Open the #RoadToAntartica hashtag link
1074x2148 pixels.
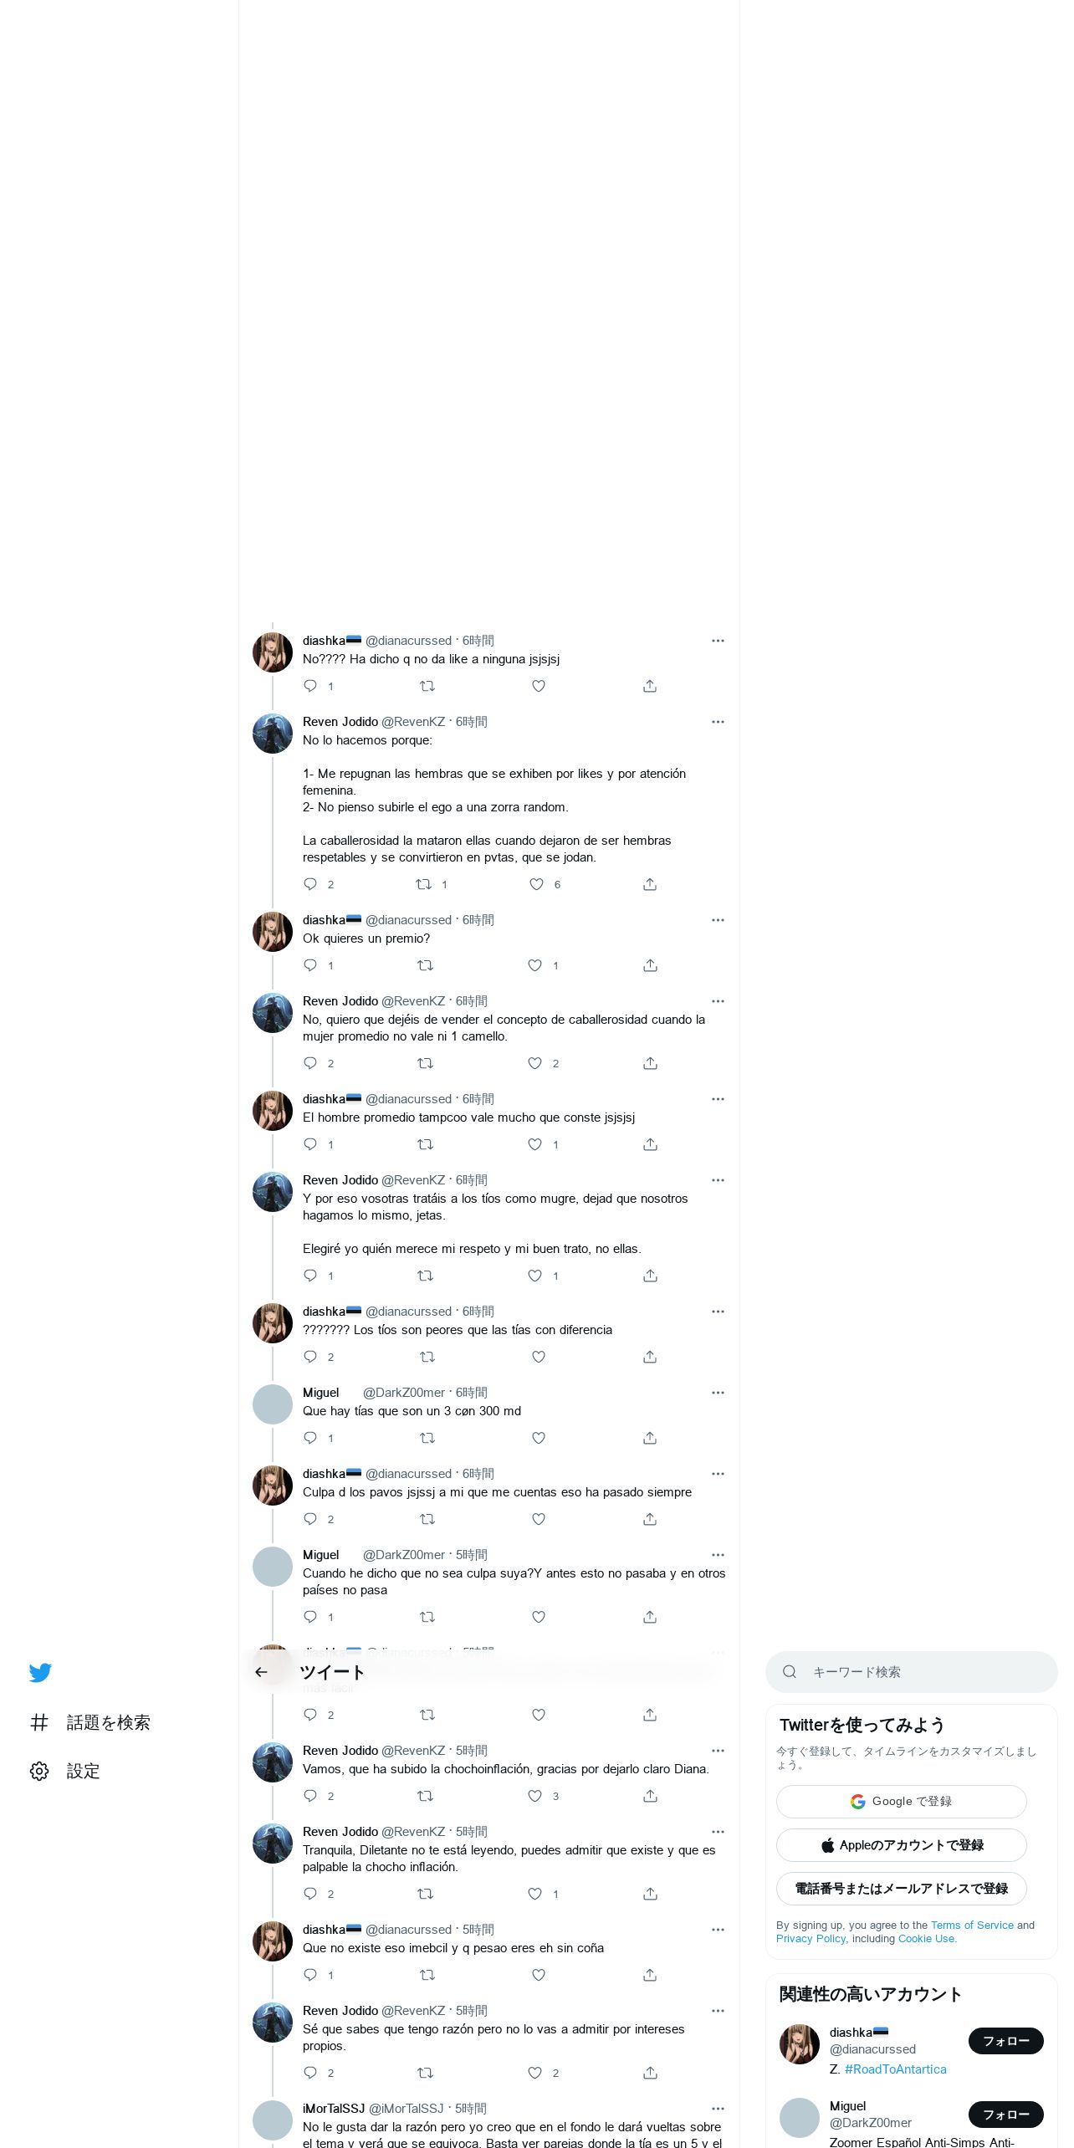[896, 2069]
